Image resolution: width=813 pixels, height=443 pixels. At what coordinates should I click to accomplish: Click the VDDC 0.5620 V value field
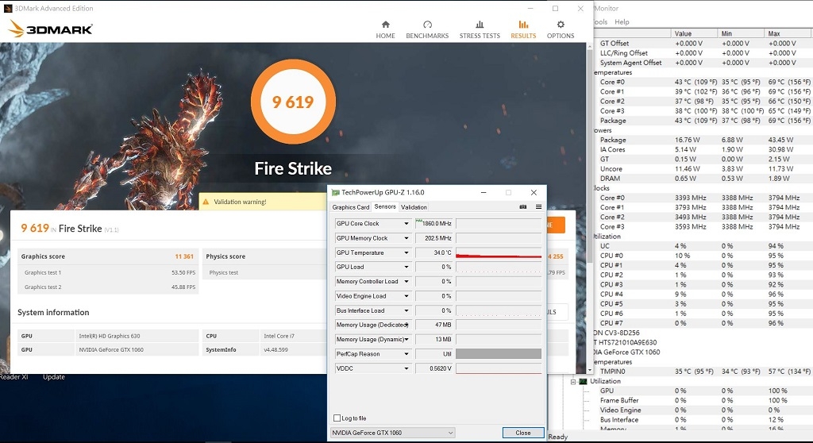pyautogui.click(x=435, y=369)
